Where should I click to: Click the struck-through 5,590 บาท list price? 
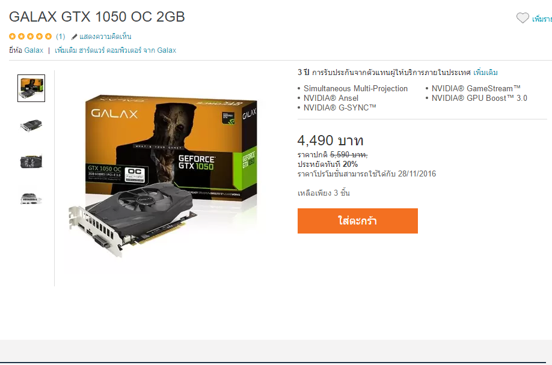point(349,154)
